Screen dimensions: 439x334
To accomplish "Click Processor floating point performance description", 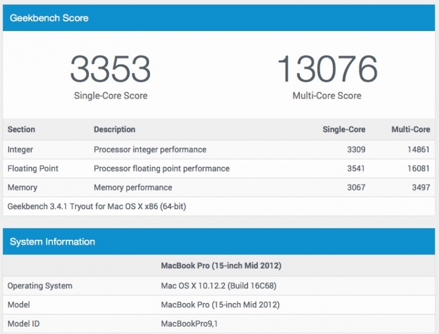I will click(x=162, y=169).
